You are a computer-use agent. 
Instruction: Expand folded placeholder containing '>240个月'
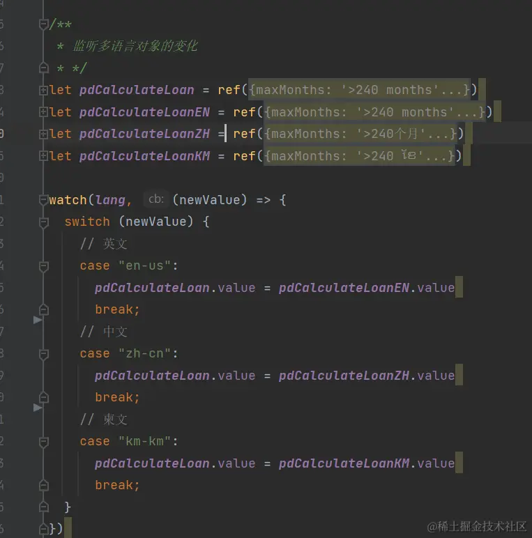[x=360, y=134]
